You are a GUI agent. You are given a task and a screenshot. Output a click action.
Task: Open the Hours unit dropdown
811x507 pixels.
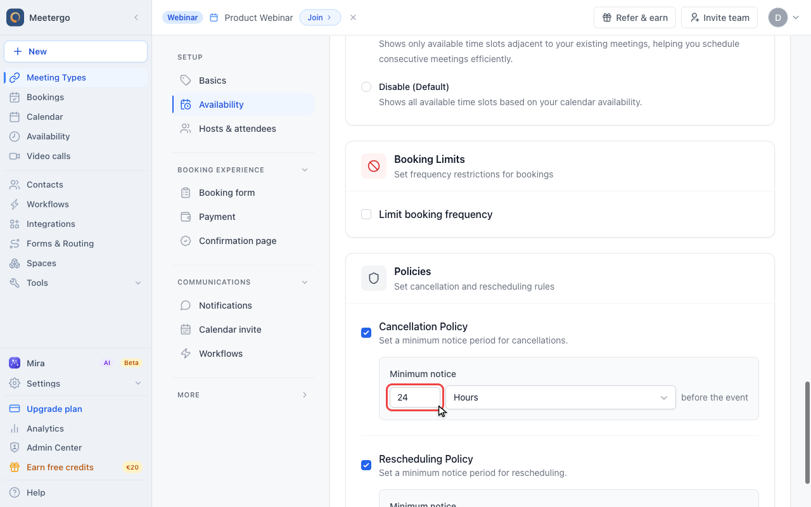(561, 397)
